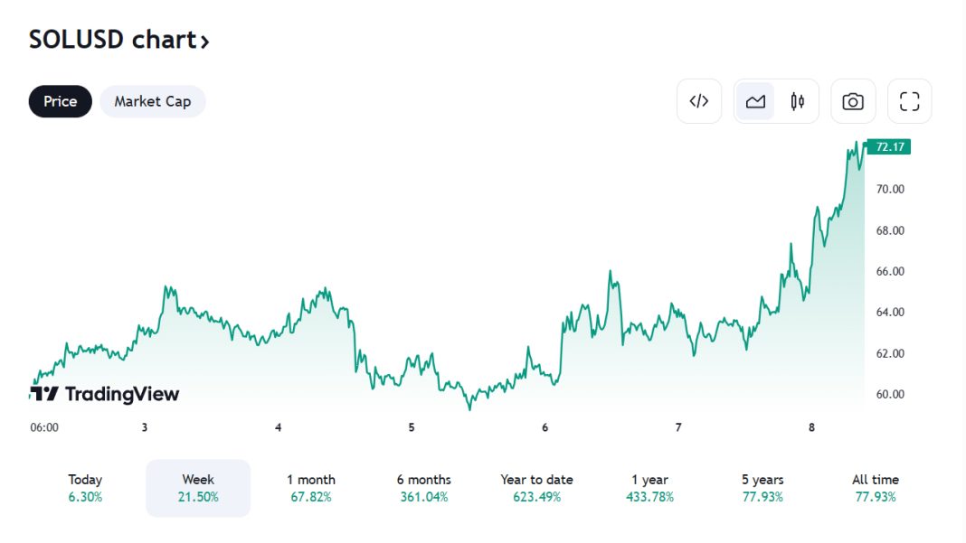Show 1 year performance range

(x=649, y=488)
